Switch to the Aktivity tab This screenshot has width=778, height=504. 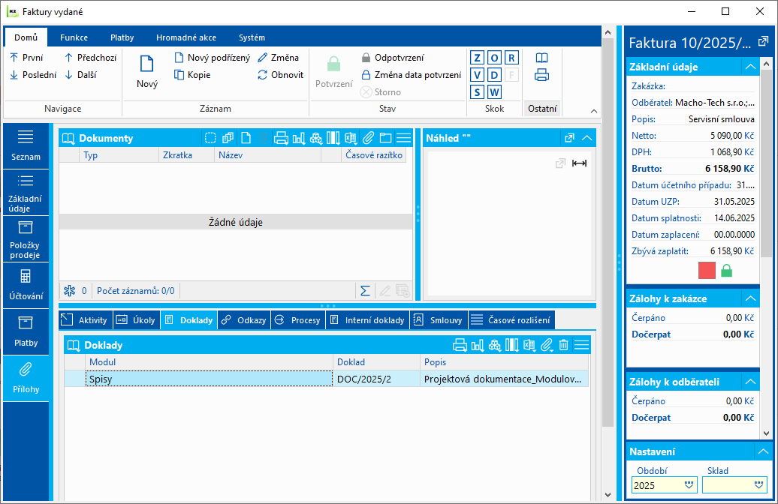coord(86,320)
